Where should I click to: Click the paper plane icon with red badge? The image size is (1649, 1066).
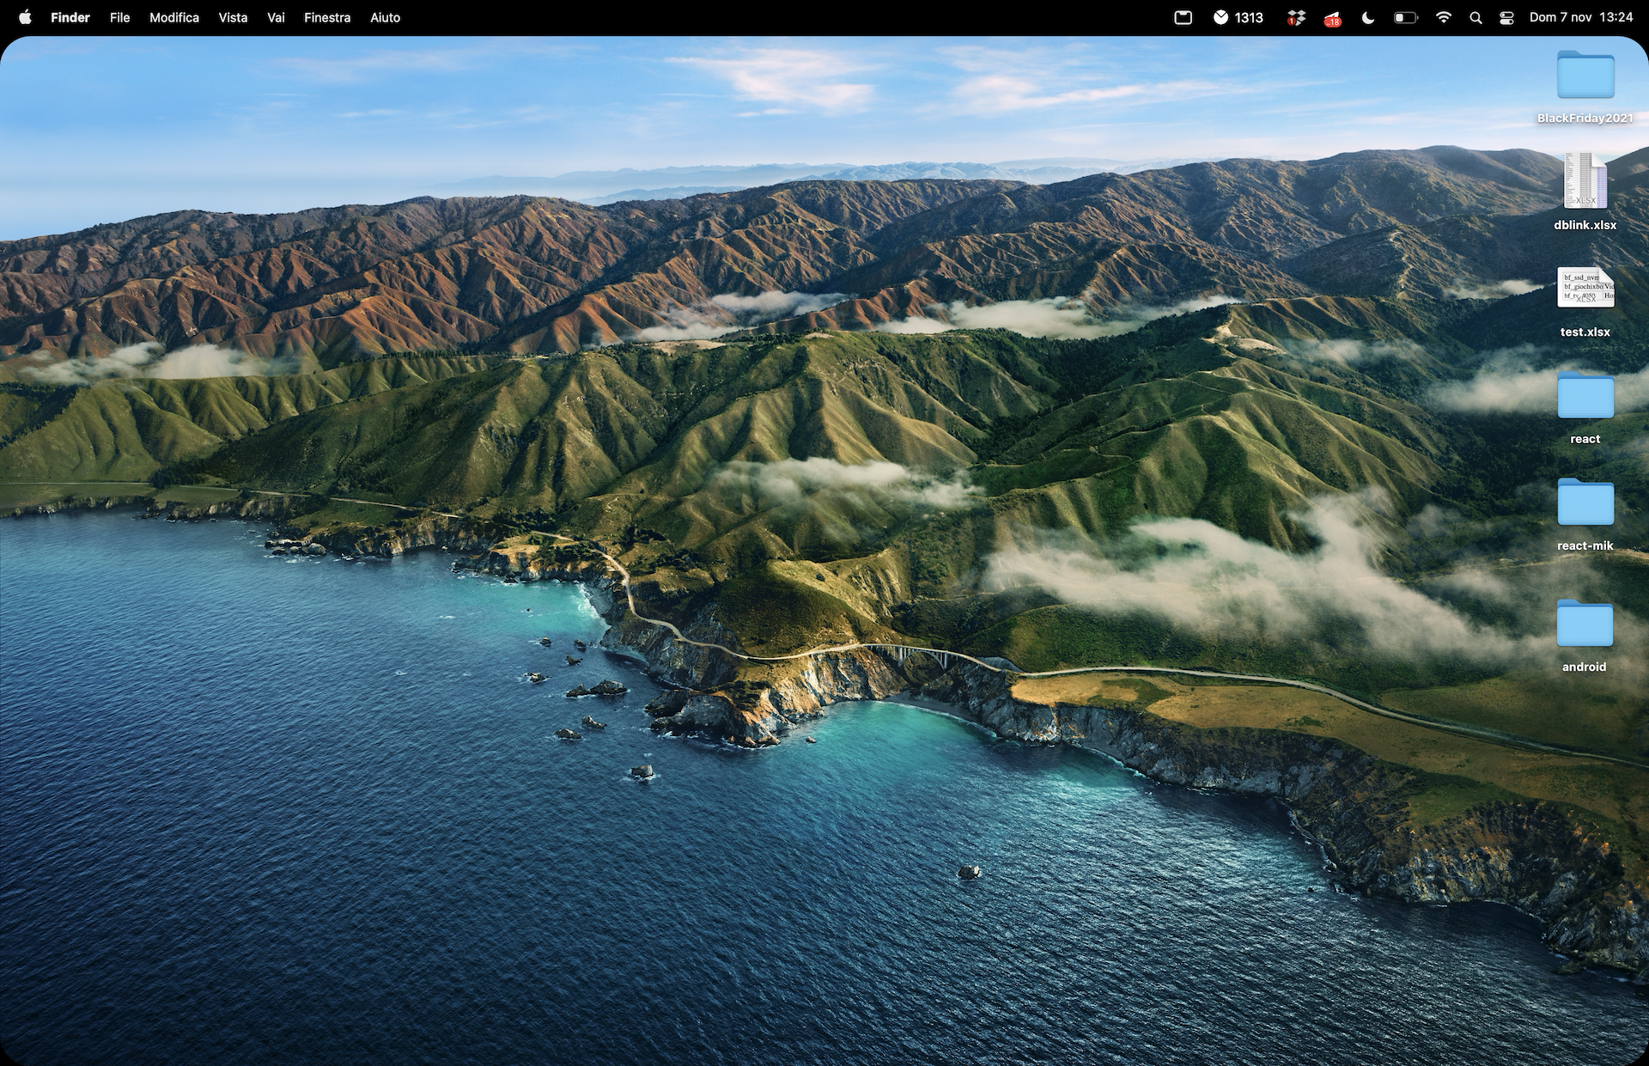[x=1331, y=17]
